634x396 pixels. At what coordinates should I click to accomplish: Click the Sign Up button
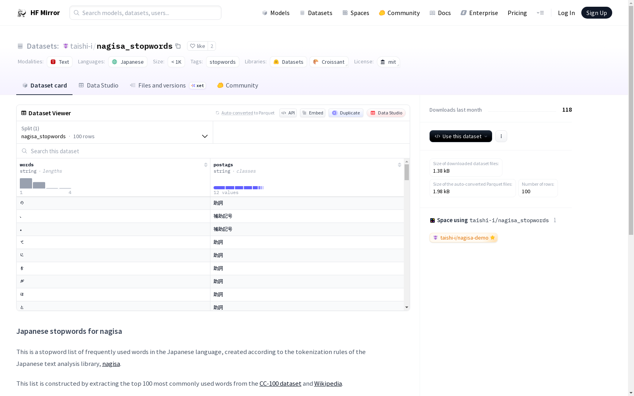596,13
